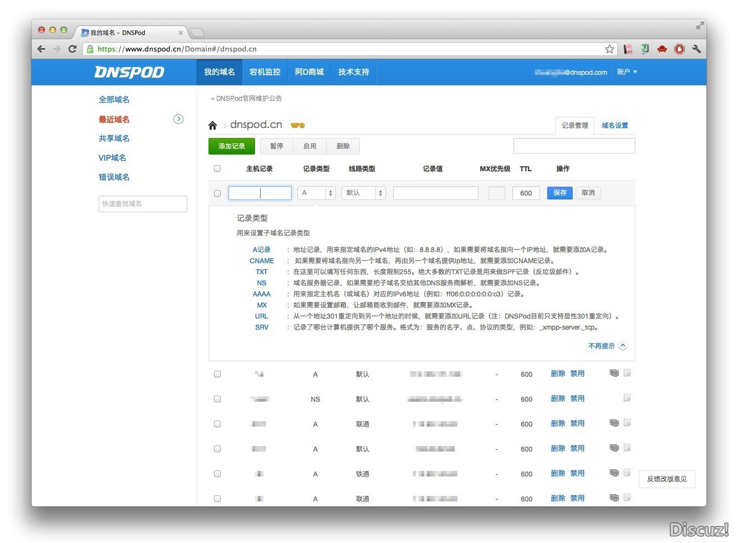Screen dimensions: 738x543
Task: Open the record type dropdown showing A
Action: point(317,193)
